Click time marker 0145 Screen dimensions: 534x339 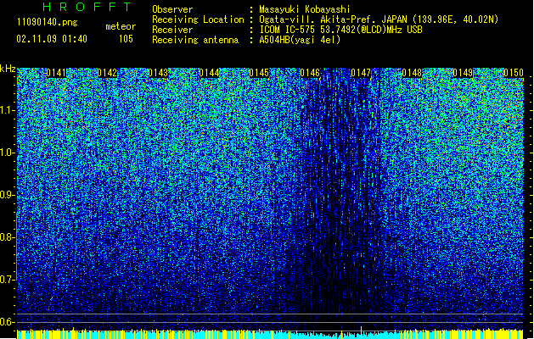pyautogui.click(x=259, y=73)
